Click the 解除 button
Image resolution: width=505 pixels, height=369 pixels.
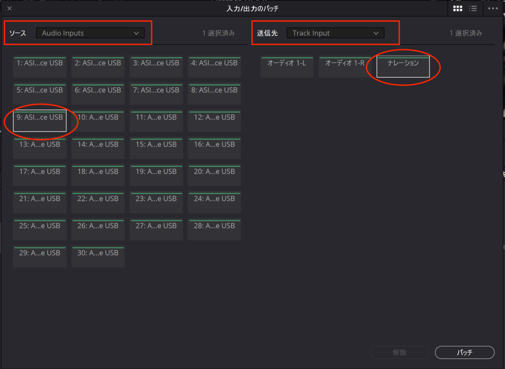tap(399, 352)
